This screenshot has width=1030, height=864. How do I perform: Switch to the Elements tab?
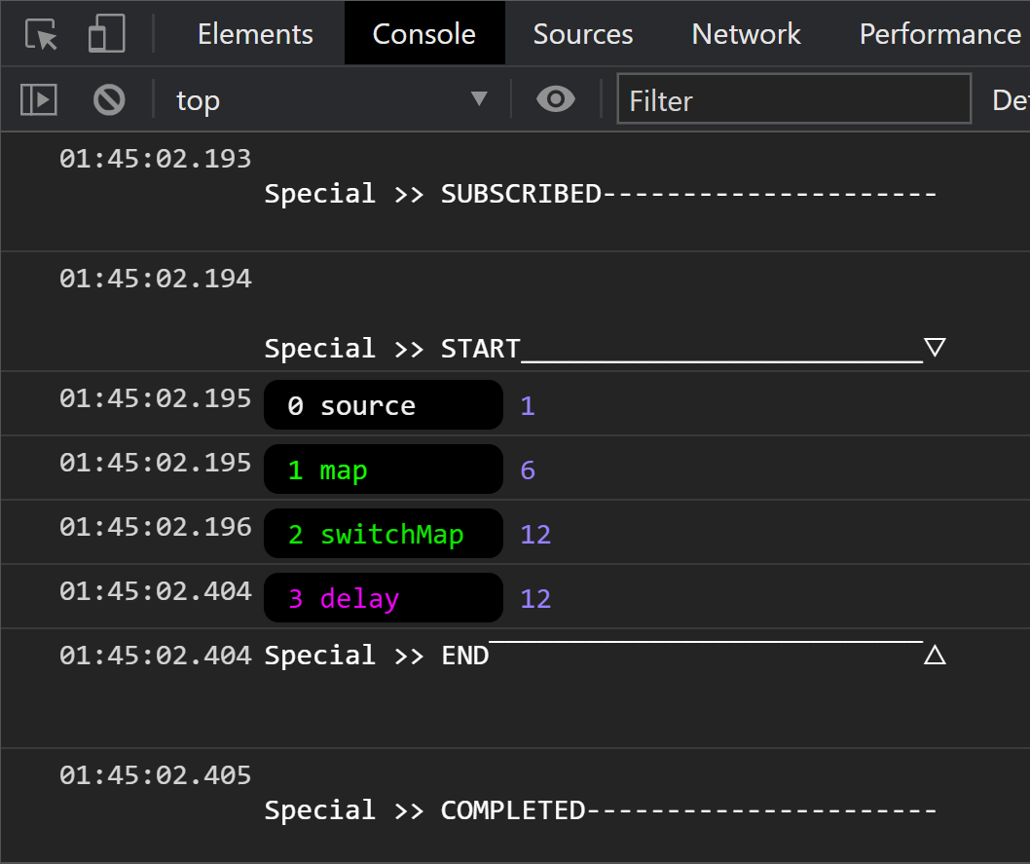coord(255,34)
